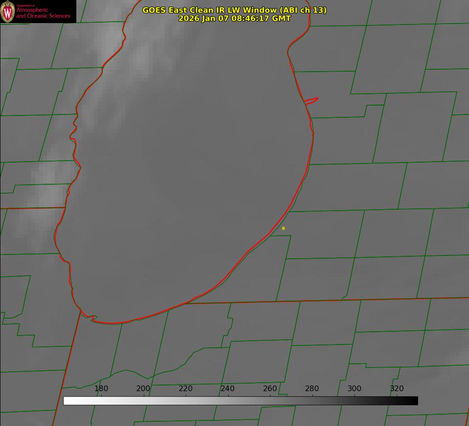
Task: Click the 240 colorbar label
Action: point(228,388)
